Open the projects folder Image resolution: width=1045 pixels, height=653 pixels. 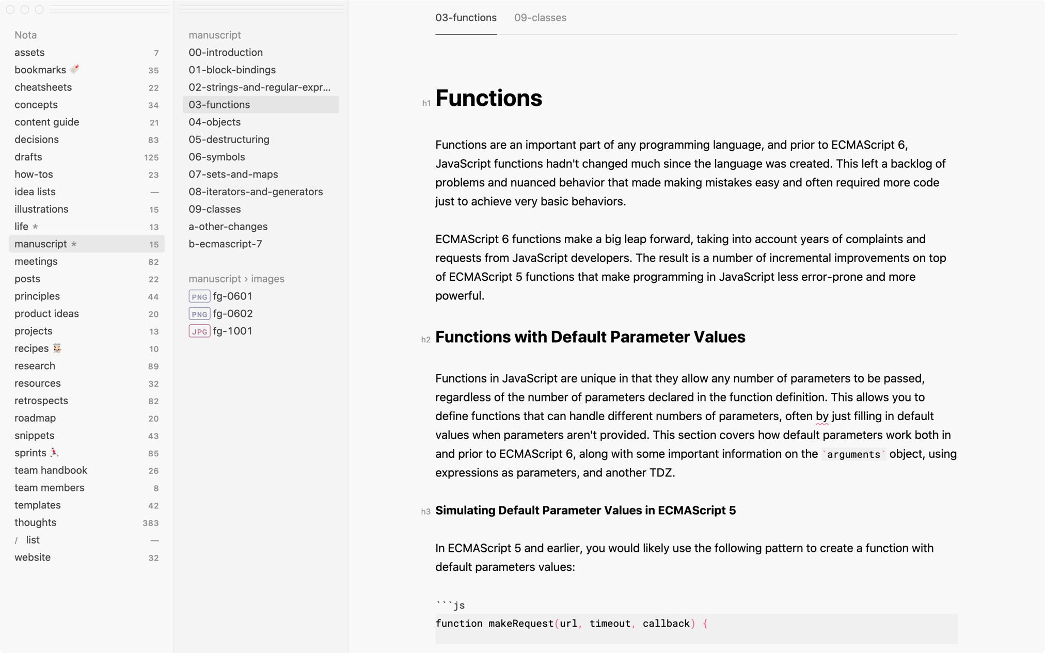click(x=87, y=331)
